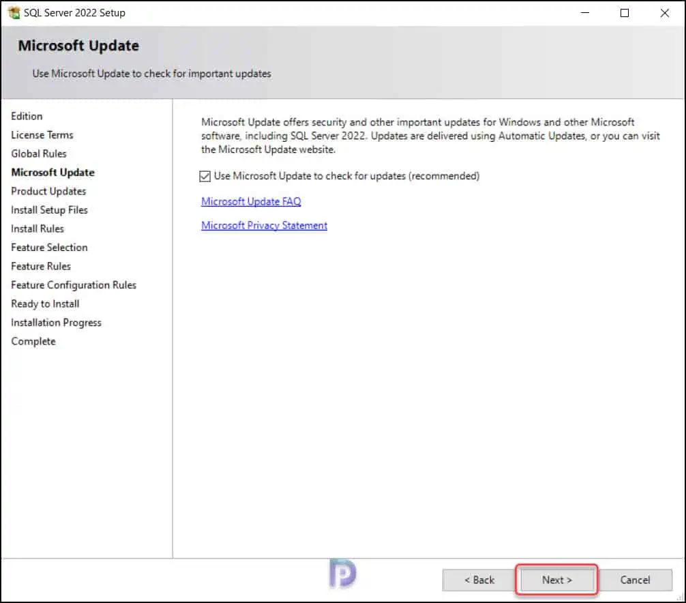Image resolution: width=686 pixels, height=603 pixels.
Task: Click the 'Use Microsoft Update to check for important updates' subtitle
Action: tap(151, 74)
